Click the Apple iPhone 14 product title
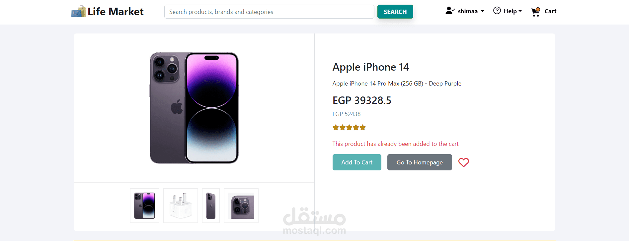This screenshot has width=629, height=241. click(371, 67)
